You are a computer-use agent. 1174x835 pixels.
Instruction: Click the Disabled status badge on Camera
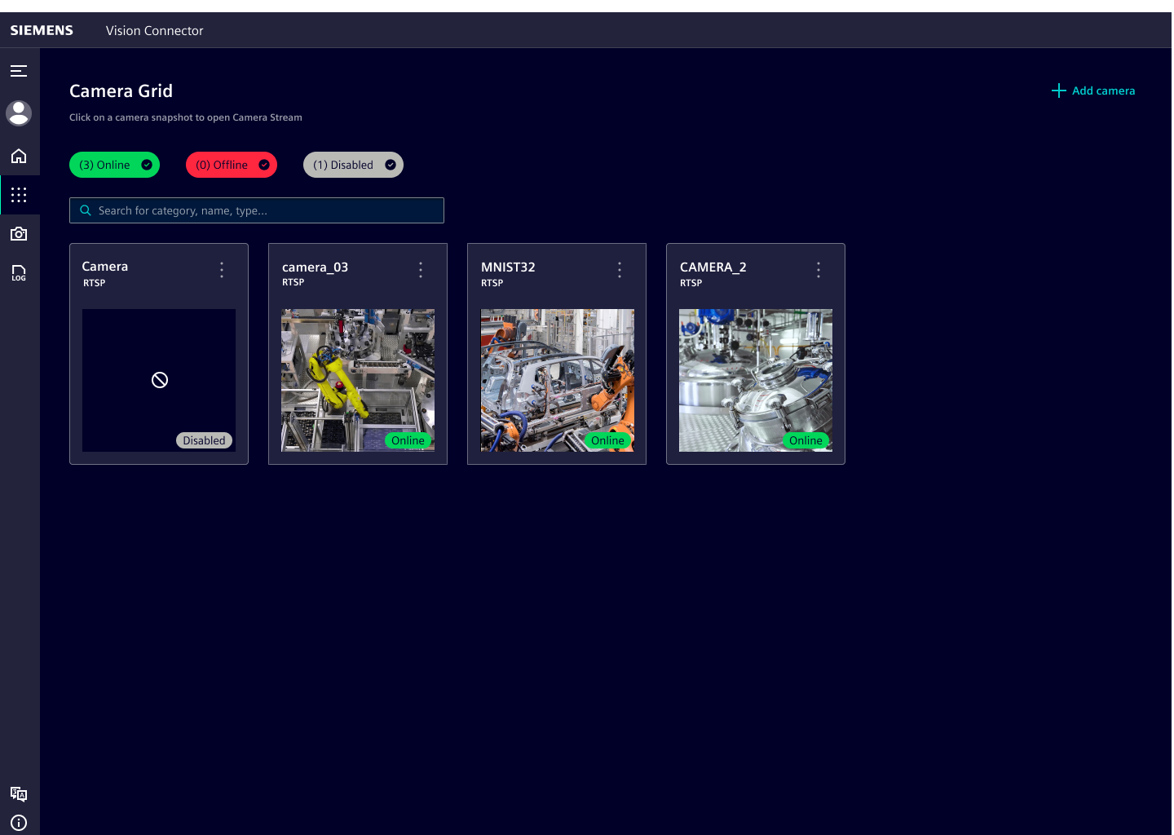204,440
